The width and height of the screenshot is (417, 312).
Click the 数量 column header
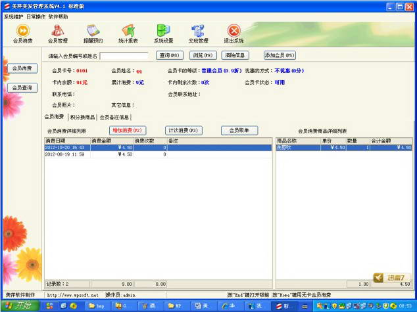358,141
